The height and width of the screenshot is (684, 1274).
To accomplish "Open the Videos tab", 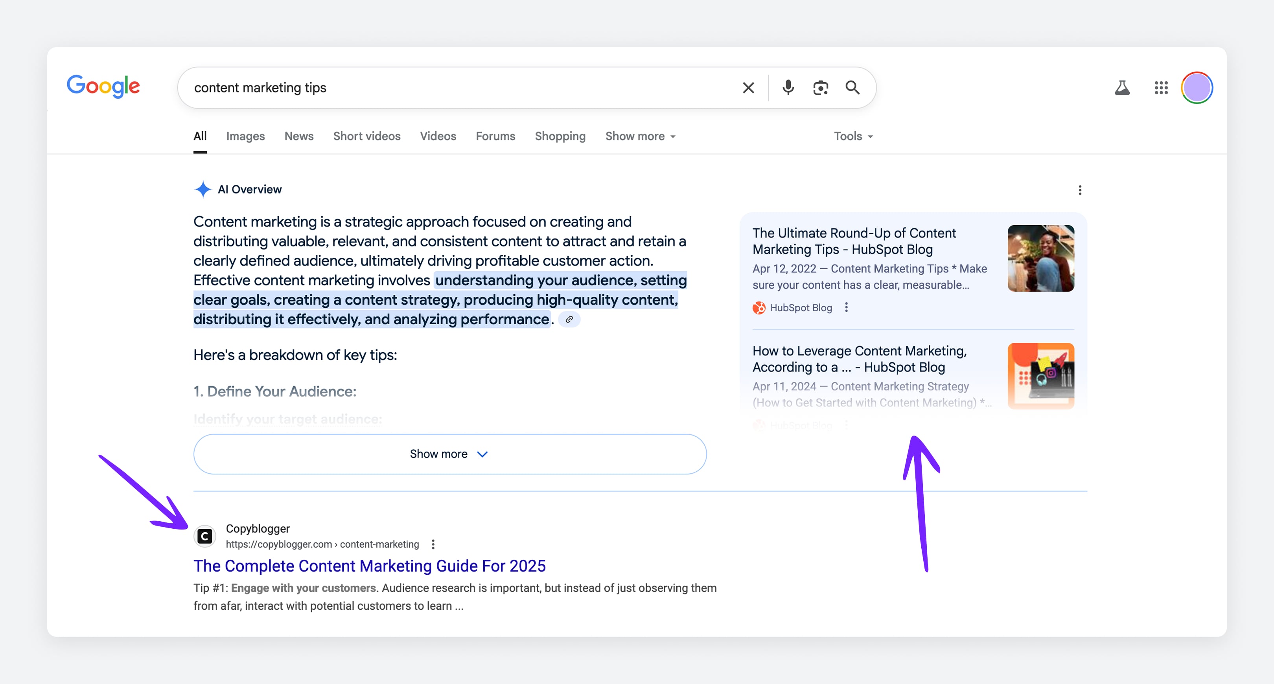I will 438,136.
